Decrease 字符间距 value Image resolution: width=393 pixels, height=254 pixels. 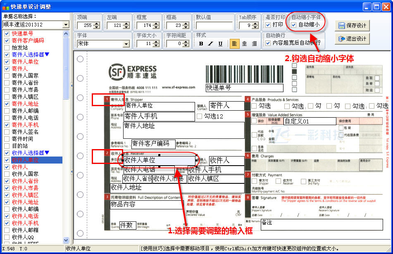186,45
